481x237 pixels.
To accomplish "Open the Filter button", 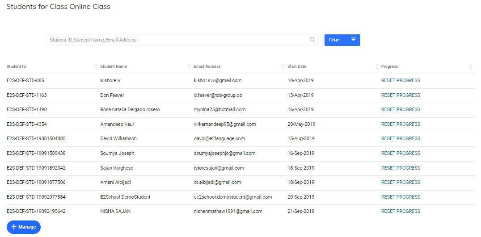I will [342, 40].
